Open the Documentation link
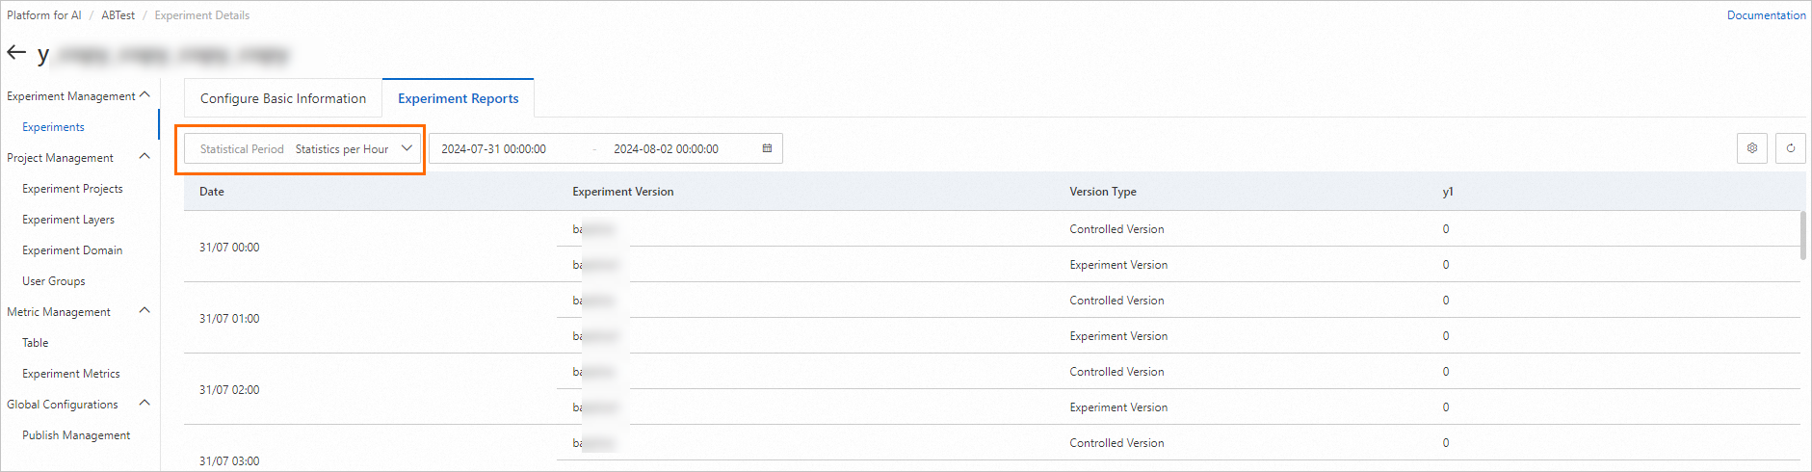The width and height of the screenshot is (1812, 472). [x=1766, y=15]
